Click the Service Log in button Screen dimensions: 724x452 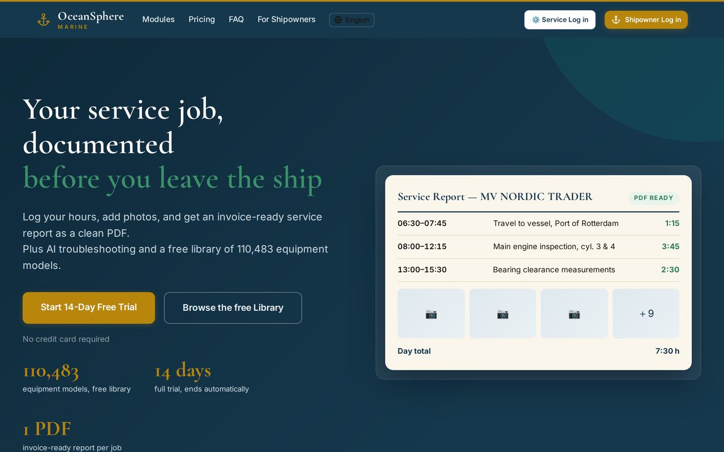point(560,20)
